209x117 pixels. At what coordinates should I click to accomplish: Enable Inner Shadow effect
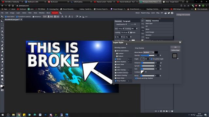(116, 62)
